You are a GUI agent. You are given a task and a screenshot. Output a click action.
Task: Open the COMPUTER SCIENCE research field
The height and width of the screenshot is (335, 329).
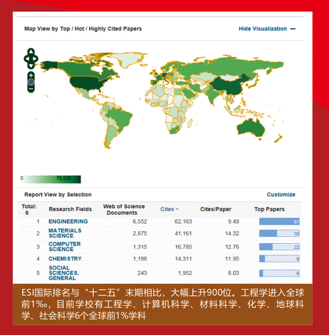[64, 247]
